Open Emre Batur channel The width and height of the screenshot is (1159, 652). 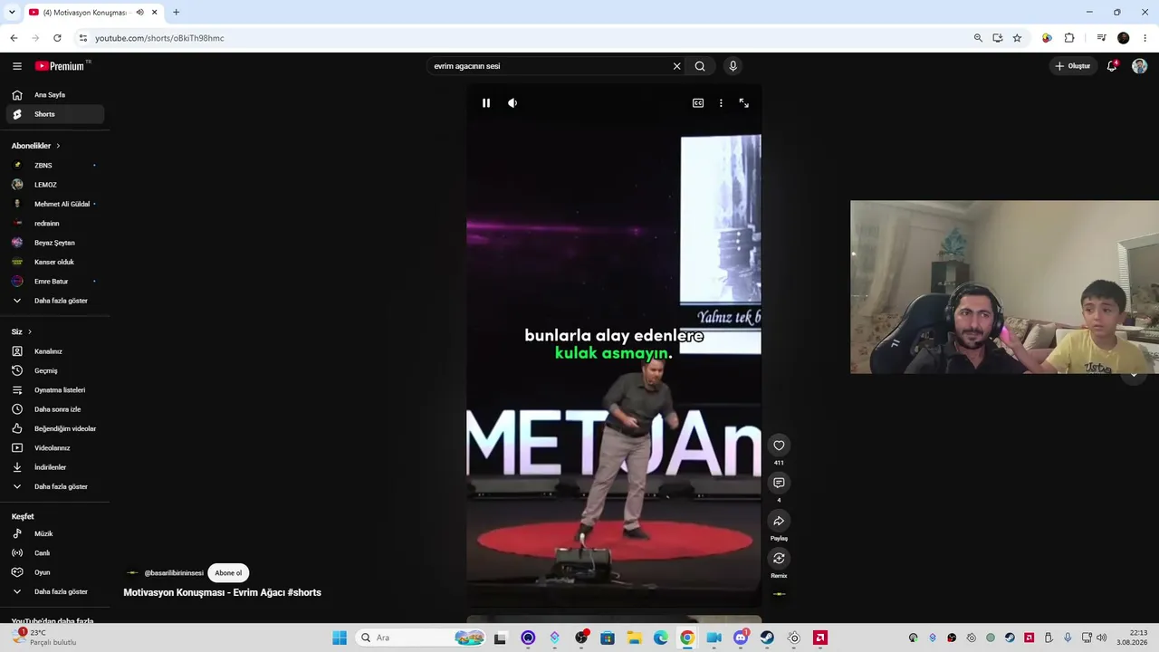(55, 282)
